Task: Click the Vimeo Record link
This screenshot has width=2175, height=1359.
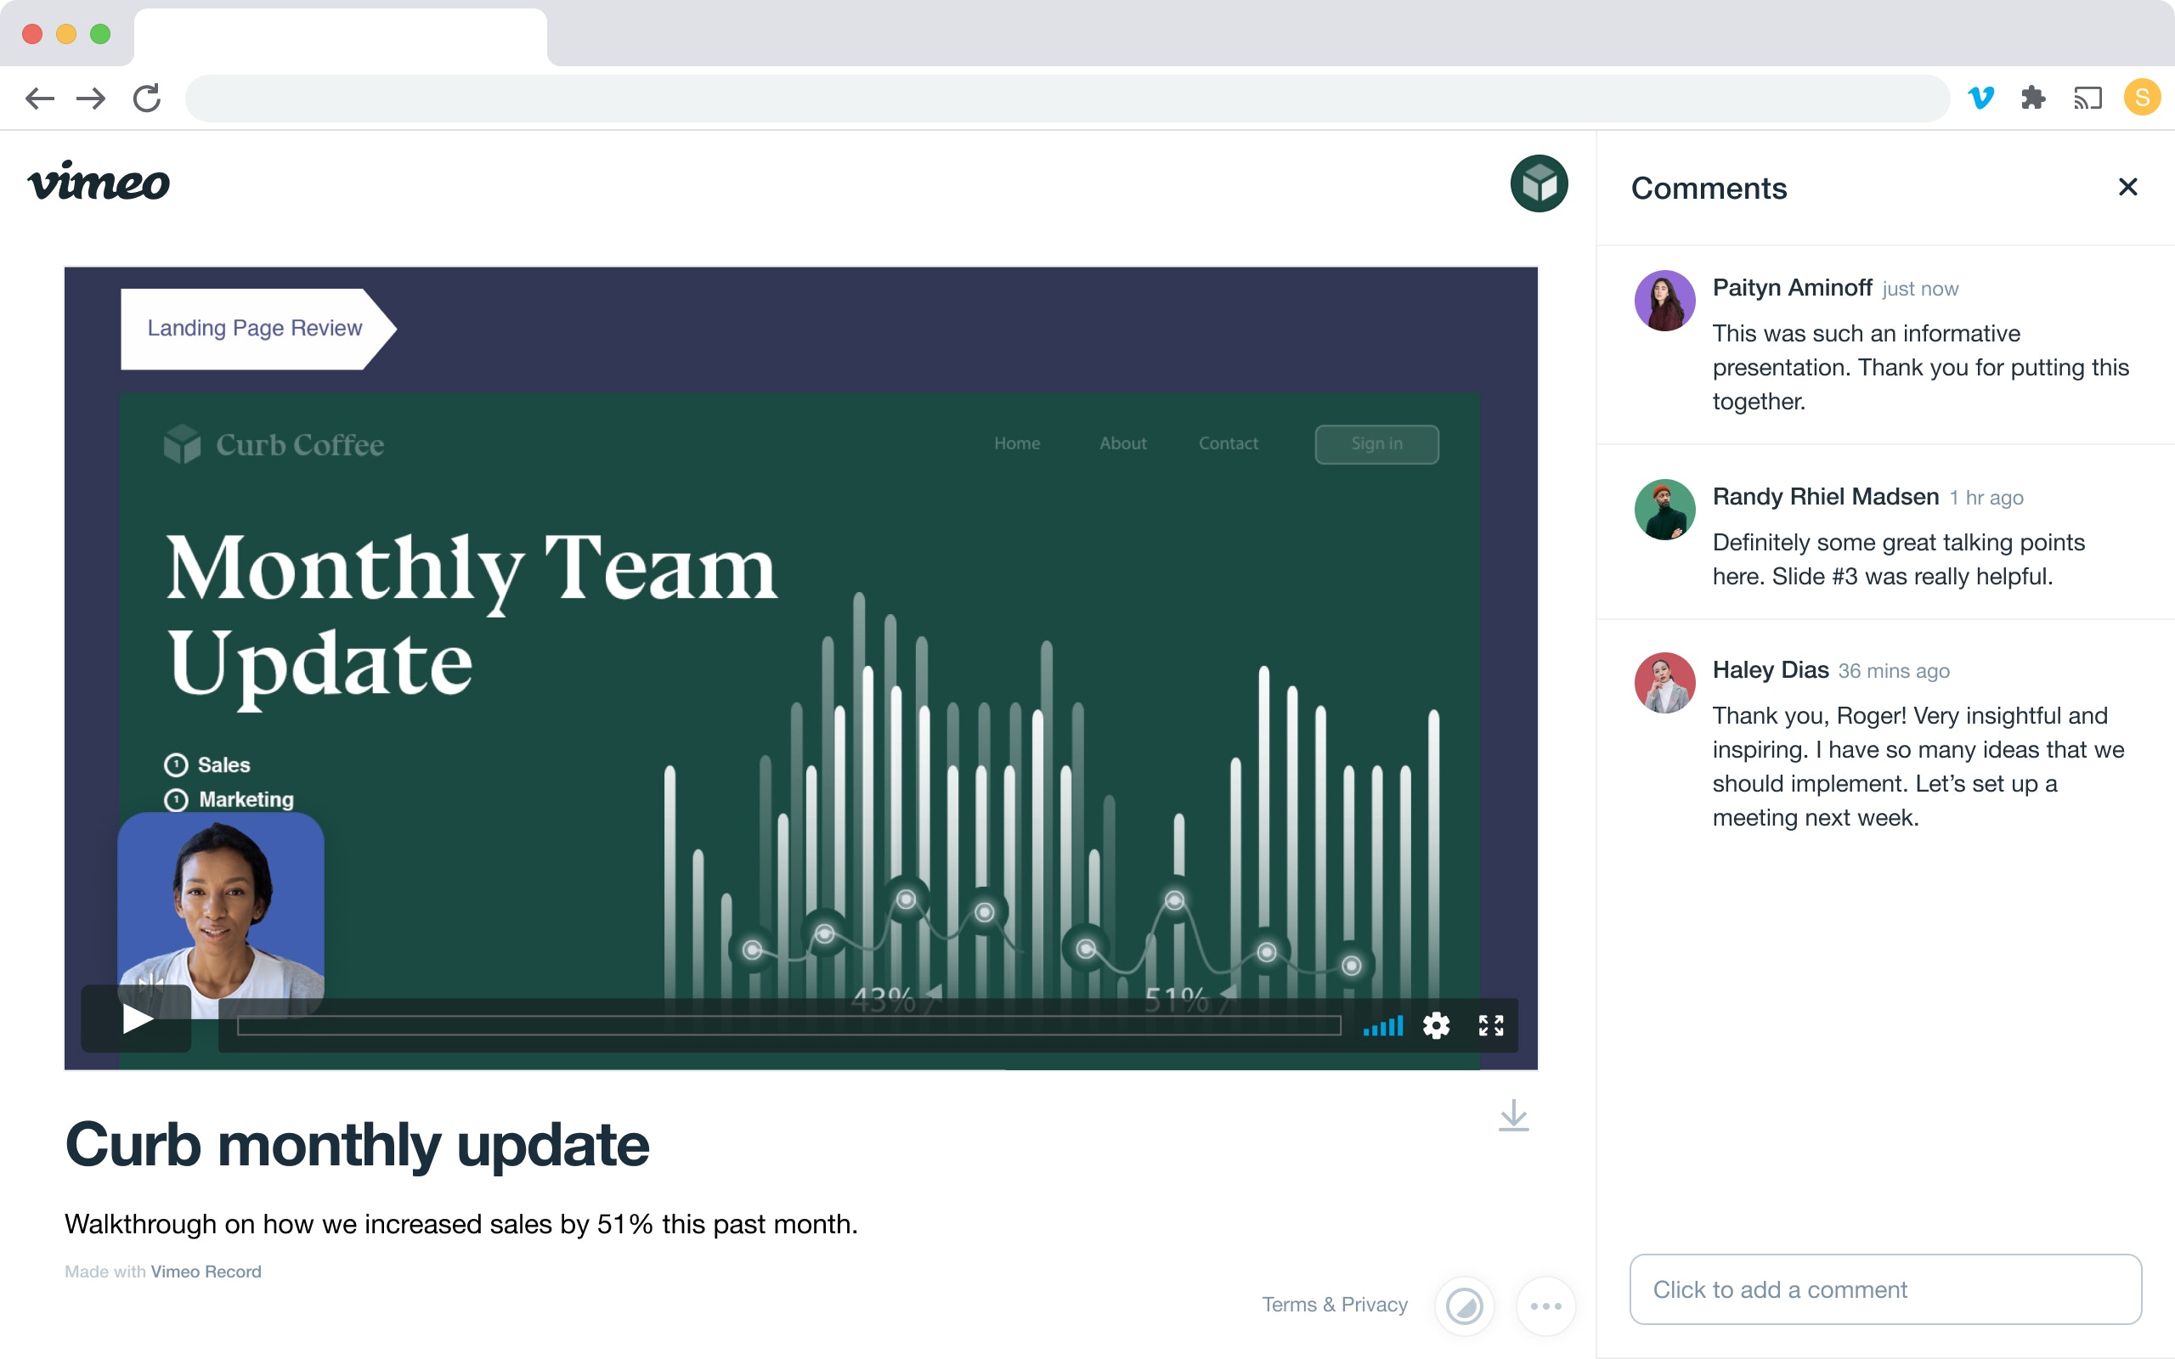Action: click(x=206, y=1272)
